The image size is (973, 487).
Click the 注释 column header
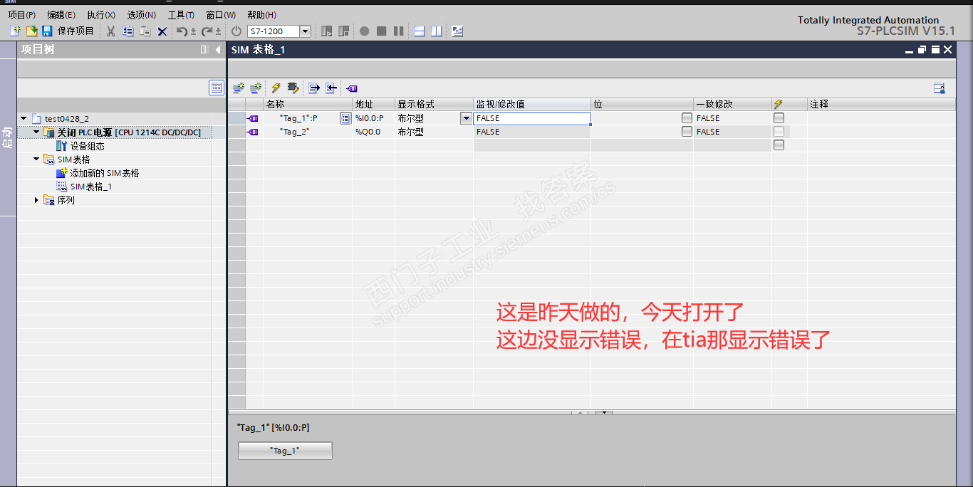[881, 104]
